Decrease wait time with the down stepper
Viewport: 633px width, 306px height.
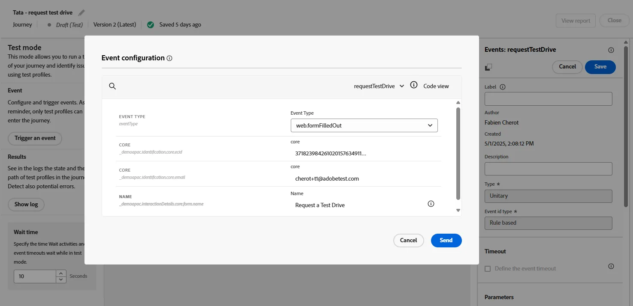click(61, 279)
